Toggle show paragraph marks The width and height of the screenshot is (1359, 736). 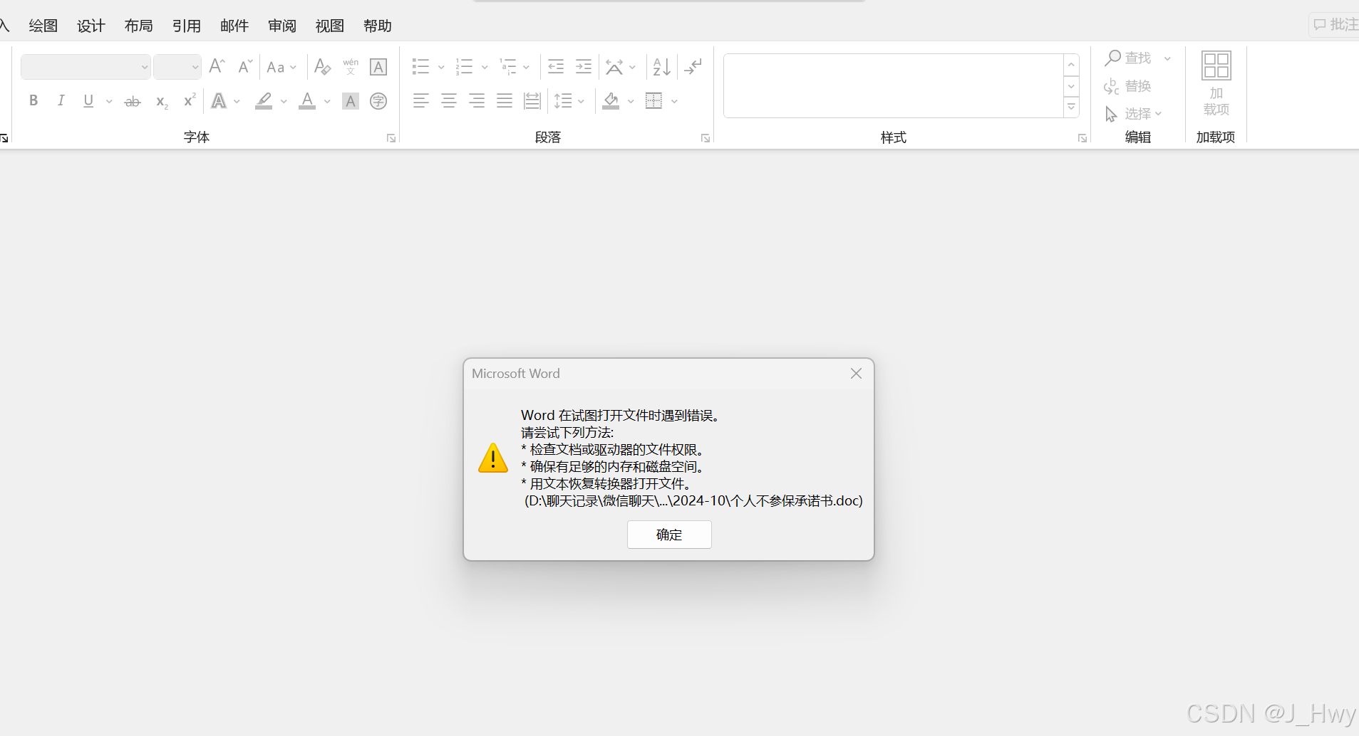[x=693, y=67]
